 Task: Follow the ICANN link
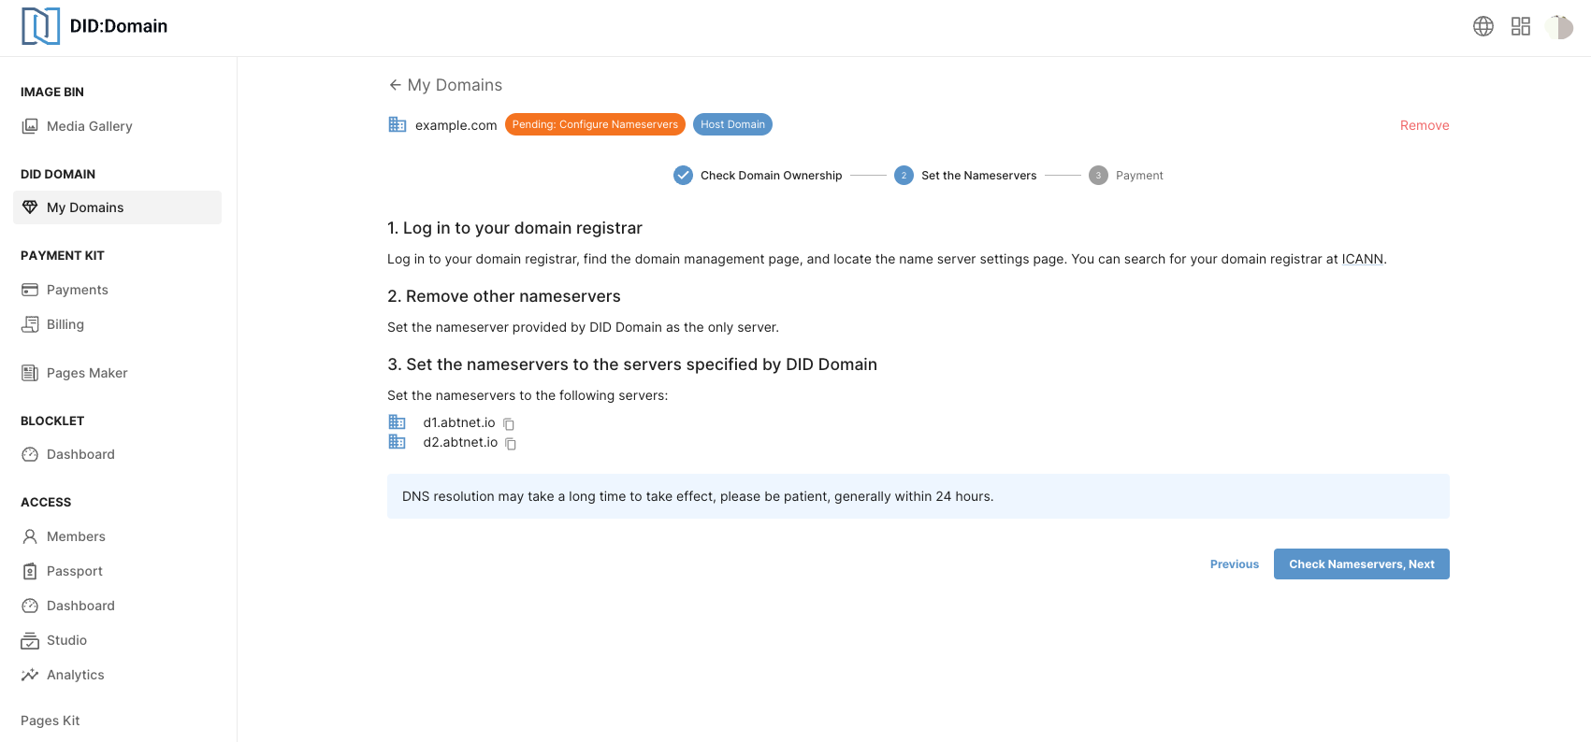point(1362,259)
